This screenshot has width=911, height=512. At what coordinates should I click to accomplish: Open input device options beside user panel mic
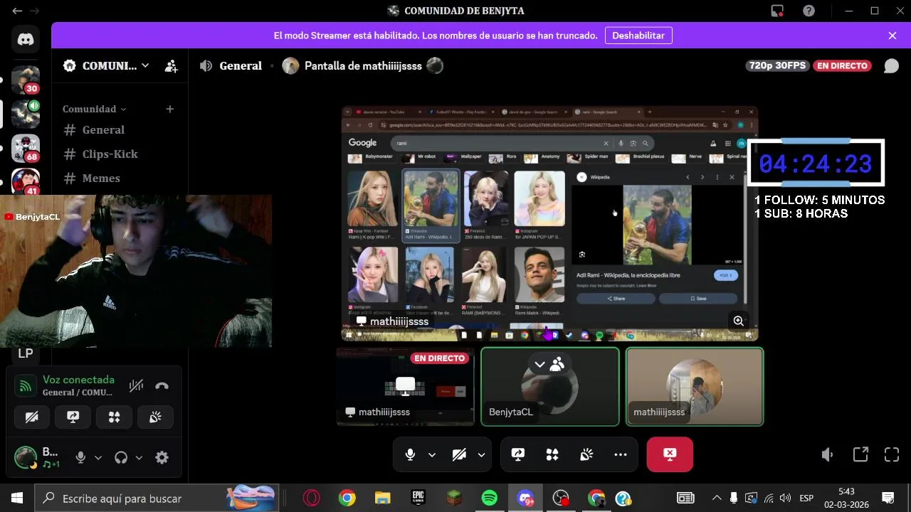point(98,458)
